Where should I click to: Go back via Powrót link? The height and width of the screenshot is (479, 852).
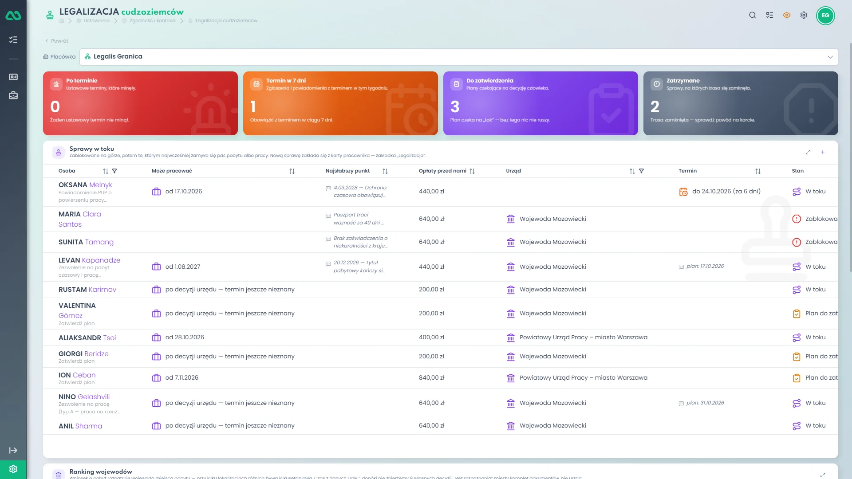pyautogui.click(x=57, y=41)
